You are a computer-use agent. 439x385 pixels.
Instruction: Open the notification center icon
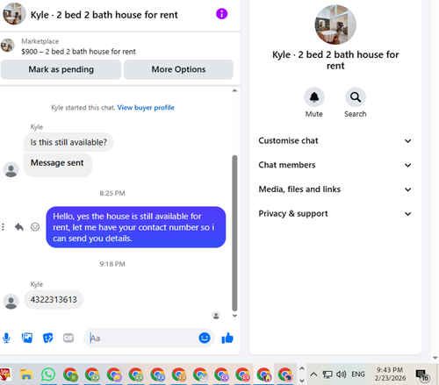422,375
